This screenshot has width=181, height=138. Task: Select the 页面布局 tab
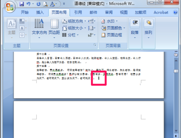[x=59, y=12]
